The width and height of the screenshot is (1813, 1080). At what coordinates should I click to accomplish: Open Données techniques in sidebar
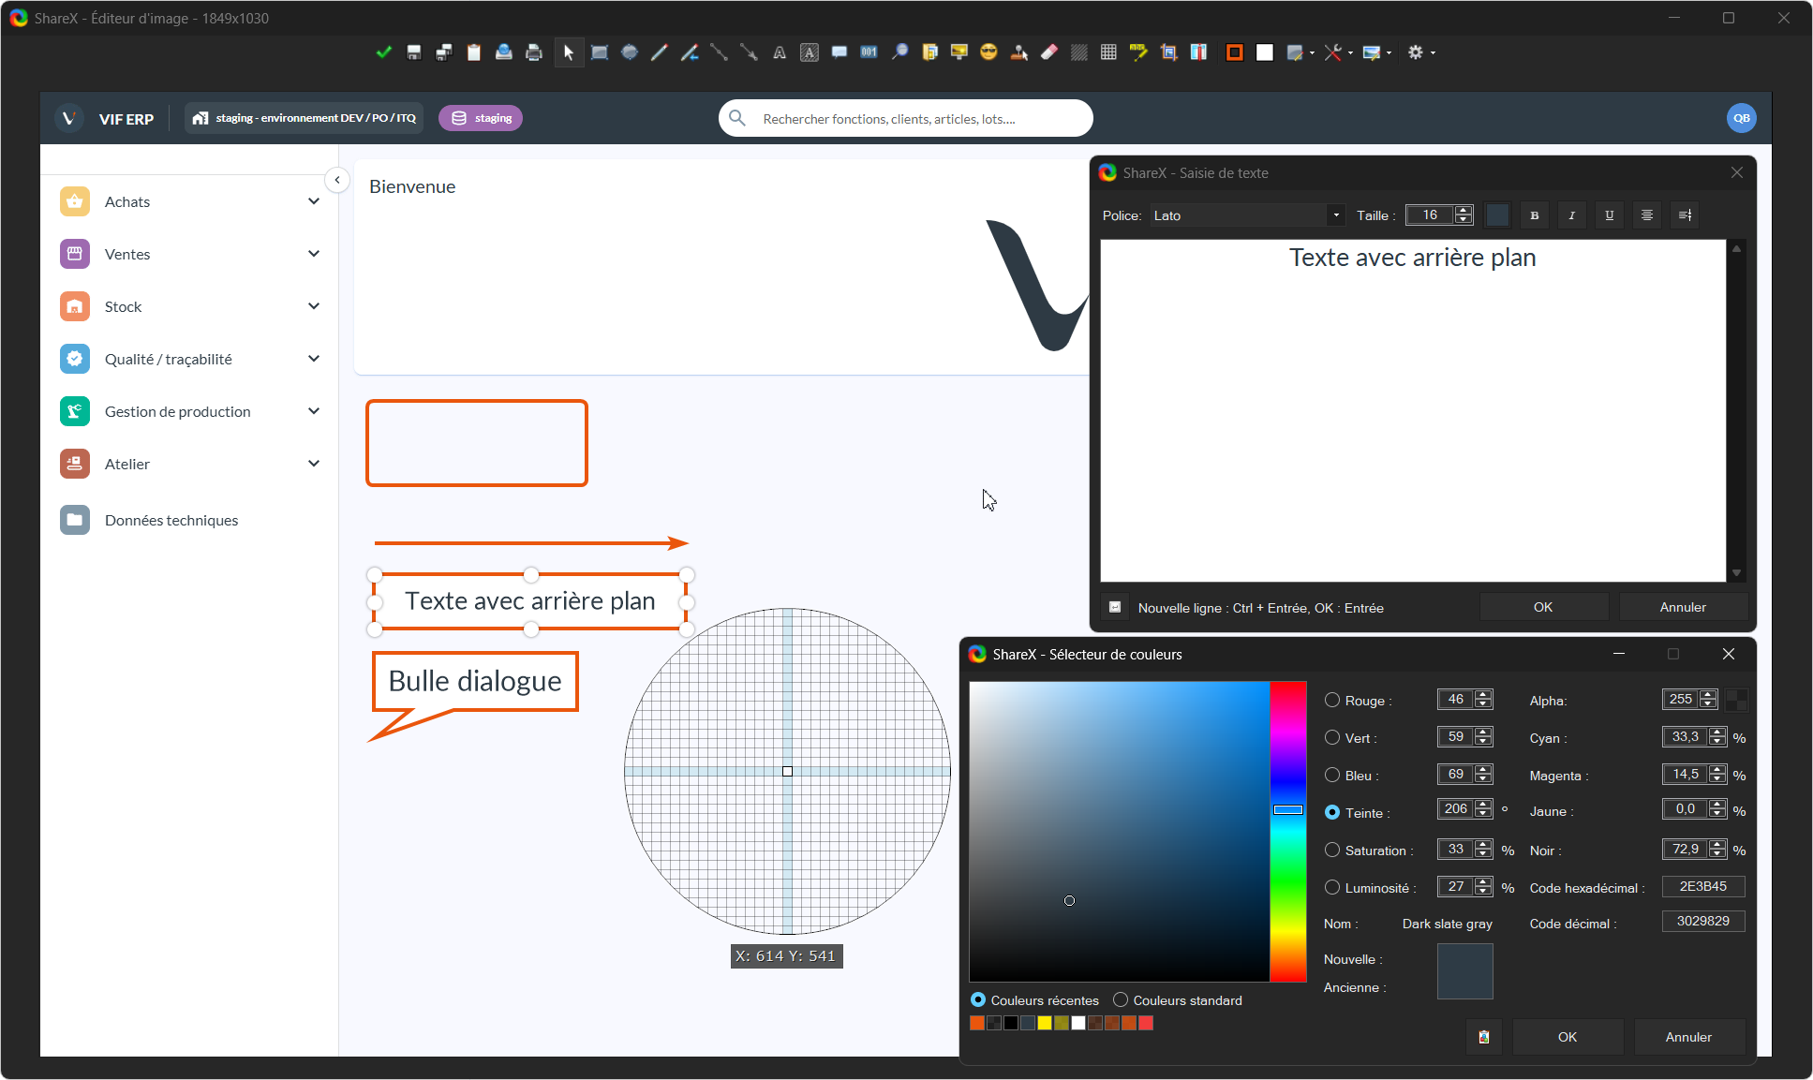tap(171, 520)
